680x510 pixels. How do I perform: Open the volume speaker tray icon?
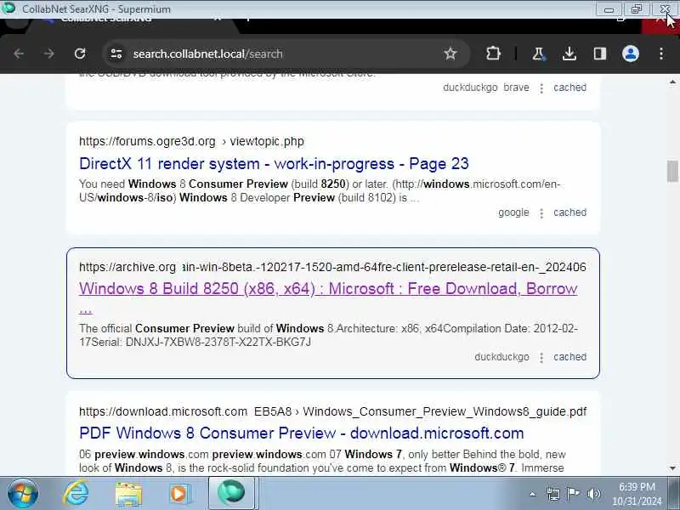pyautogui.click(x=593, y=494)
